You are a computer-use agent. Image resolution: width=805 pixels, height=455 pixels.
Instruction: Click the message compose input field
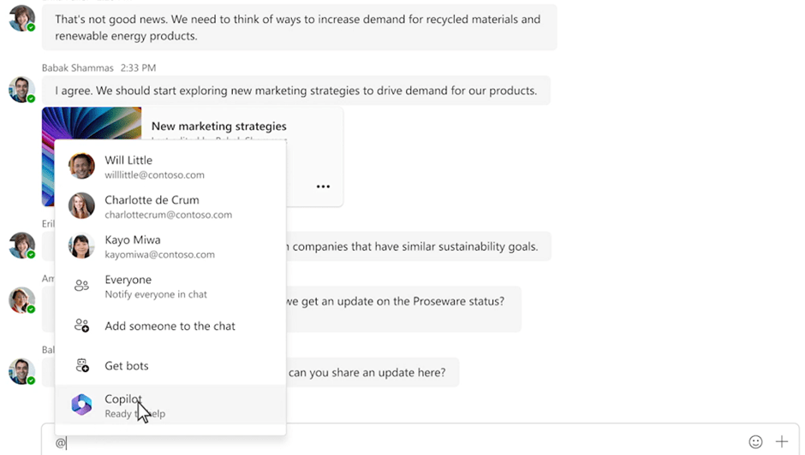(385, 442)
